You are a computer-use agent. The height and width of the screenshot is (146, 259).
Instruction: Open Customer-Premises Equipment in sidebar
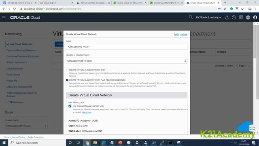click(x=23, y=56)
